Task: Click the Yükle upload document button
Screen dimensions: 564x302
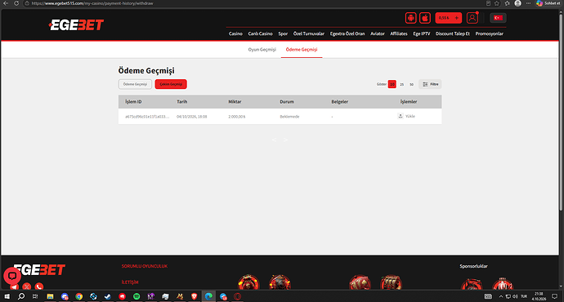Action: coord(406,116)
